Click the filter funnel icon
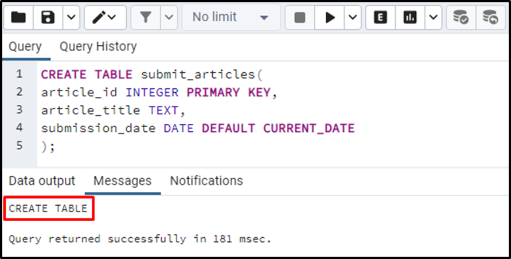511x259 pixels. (146, 17)
